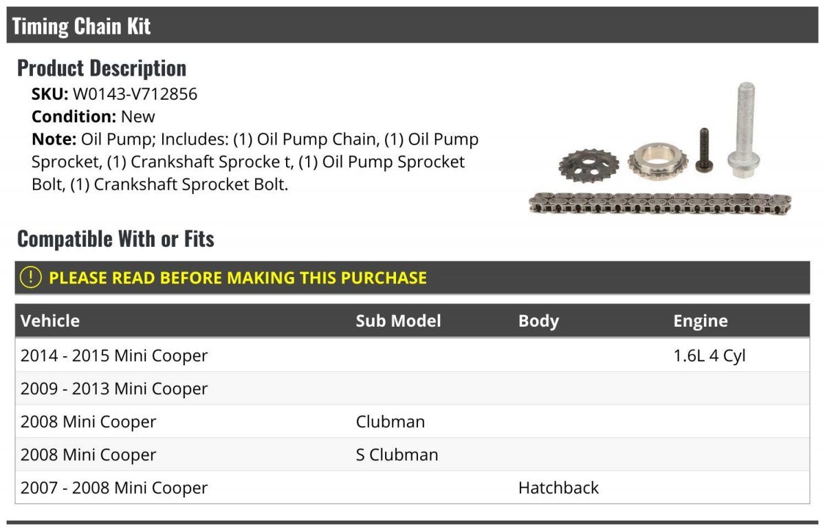Select the Vehicle column header

50,321
